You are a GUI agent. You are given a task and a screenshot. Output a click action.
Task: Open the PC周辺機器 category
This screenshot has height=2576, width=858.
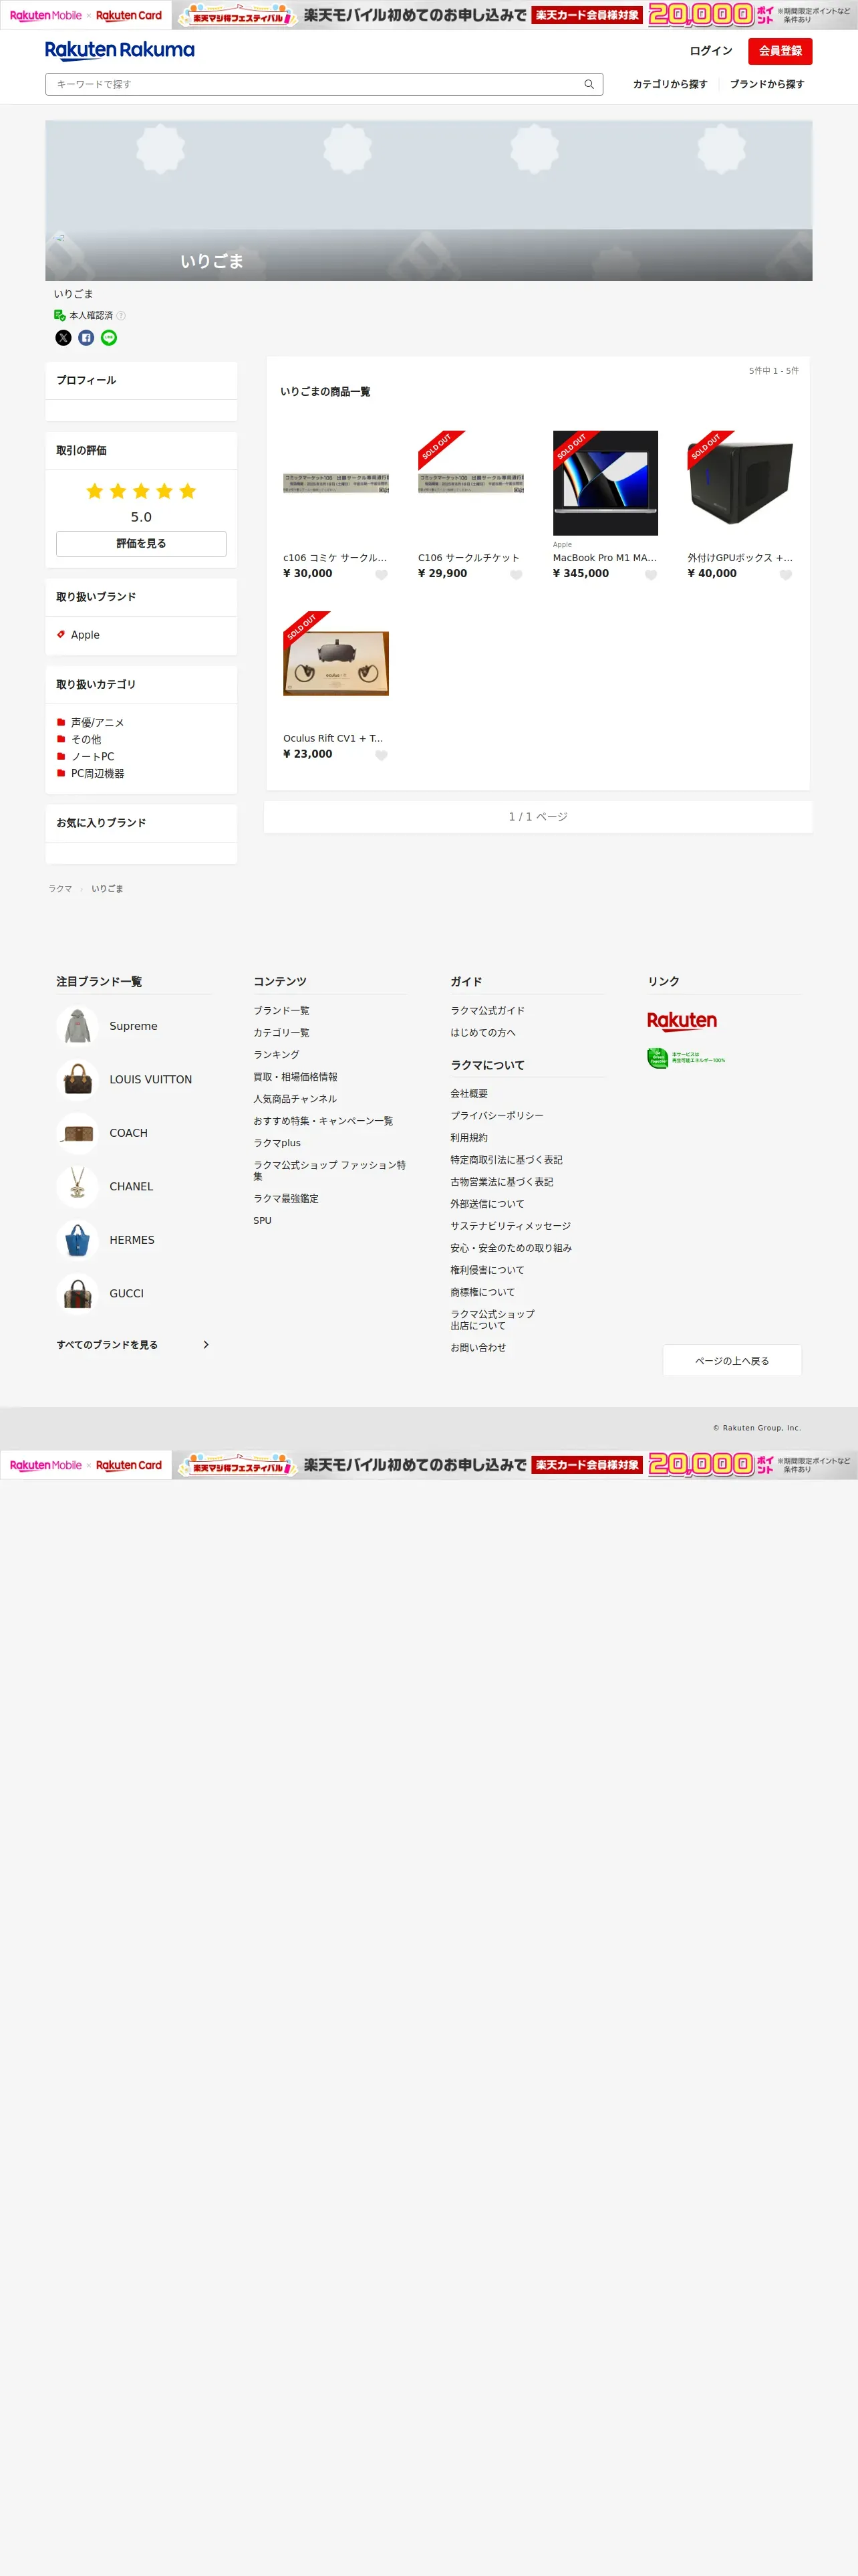coord(98,774)
